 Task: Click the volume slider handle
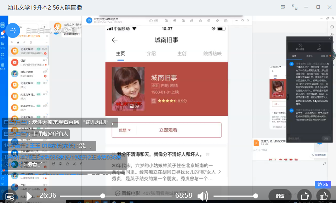[255, 196]
